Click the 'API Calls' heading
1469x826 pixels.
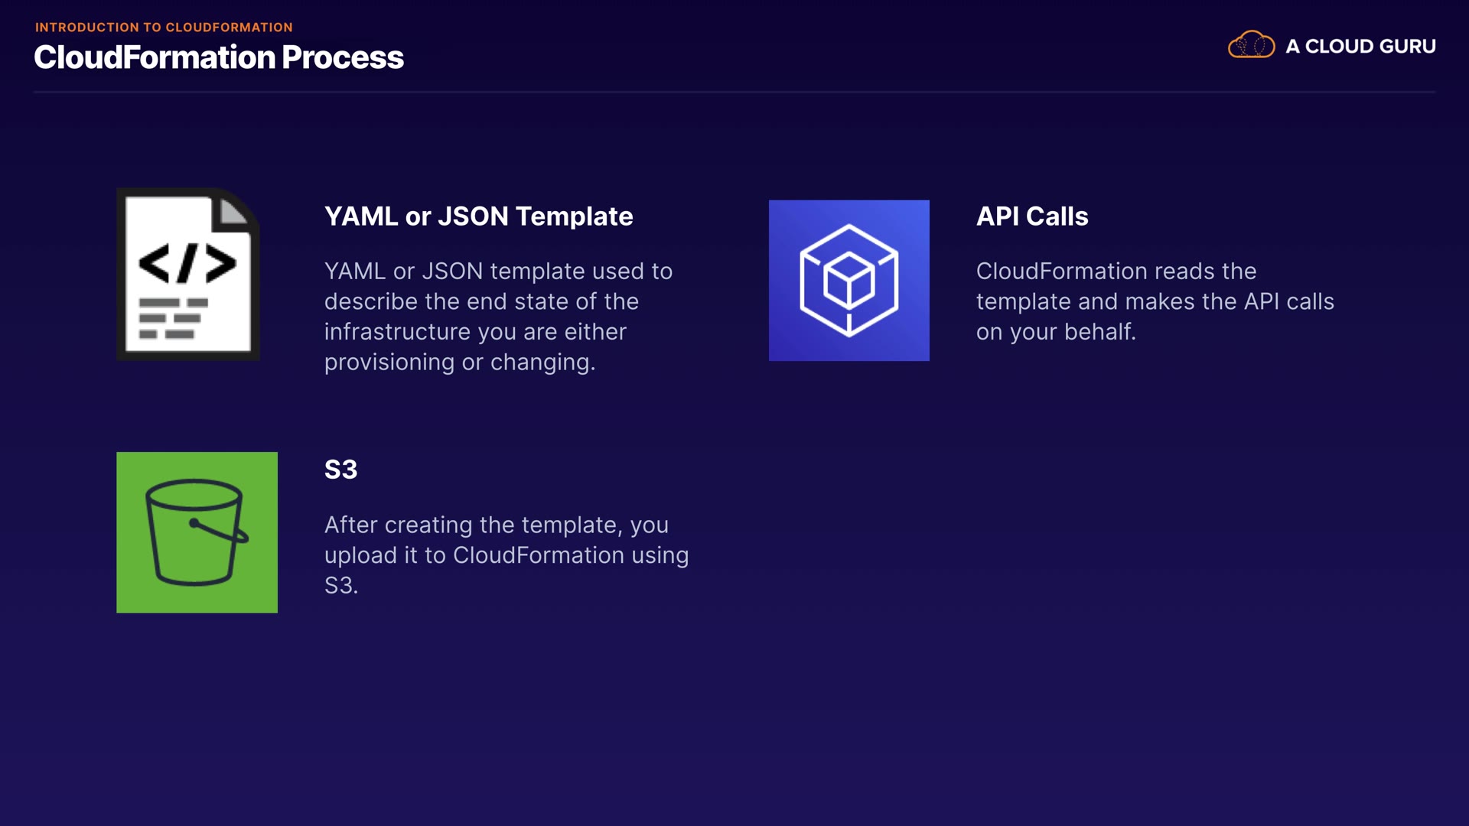1031,216
